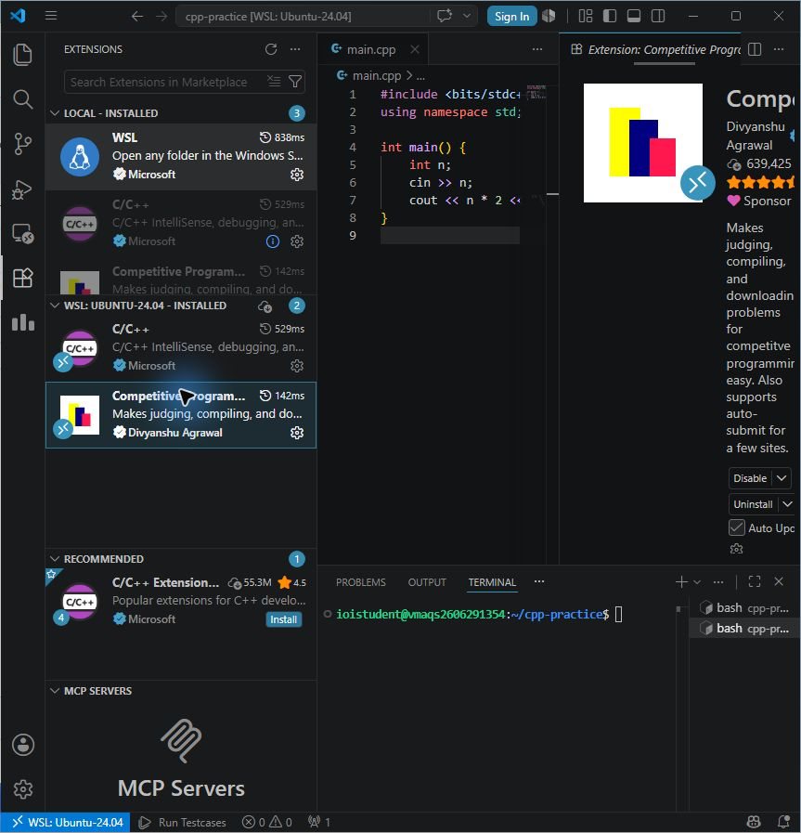
Task: Close the main.cpp tab
Action: [x=415, y=49]
